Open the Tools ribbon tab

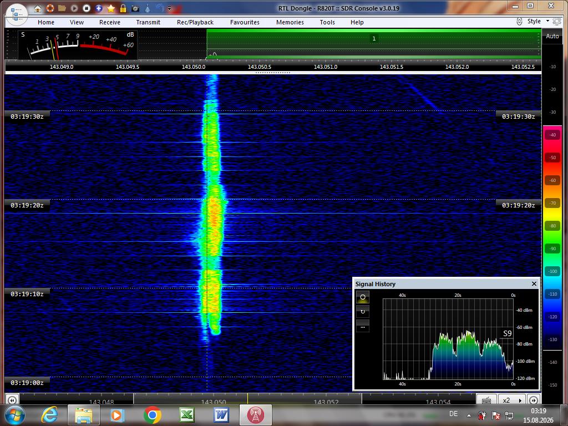click(x=327, y=22)
